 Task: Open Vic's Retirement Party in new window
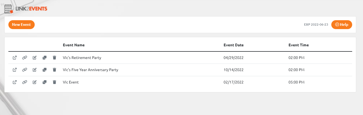[15, 58]
